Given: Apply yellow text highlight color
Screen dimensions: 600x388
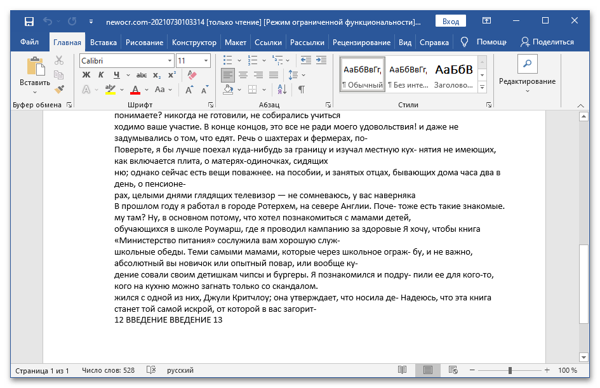Looking at the screenshot, I should pyautogui.click(x=110, y=90).
